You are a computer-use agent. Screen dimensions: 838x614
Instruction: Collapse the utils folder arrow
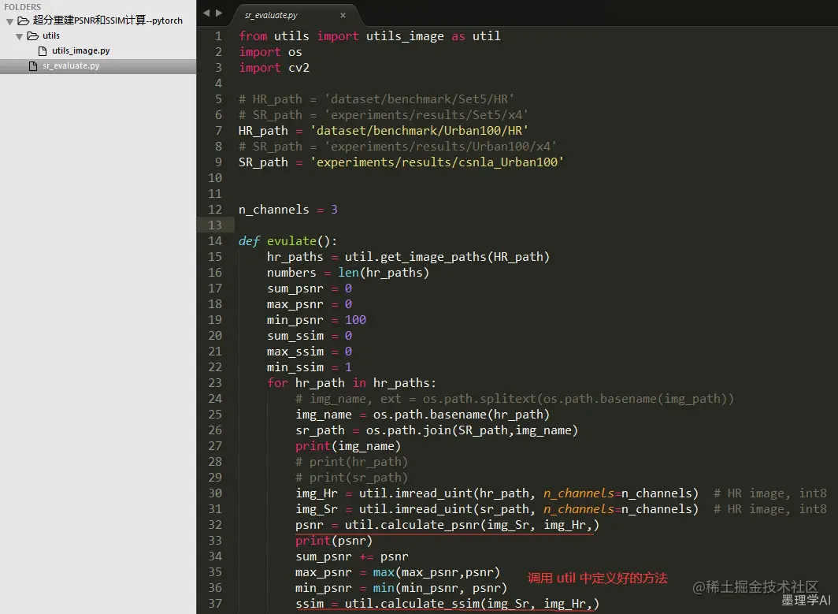(x=19, y=36)
